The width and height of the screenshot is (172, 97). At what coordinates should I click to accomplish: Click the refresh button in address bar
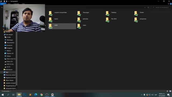tap(148, 8)
